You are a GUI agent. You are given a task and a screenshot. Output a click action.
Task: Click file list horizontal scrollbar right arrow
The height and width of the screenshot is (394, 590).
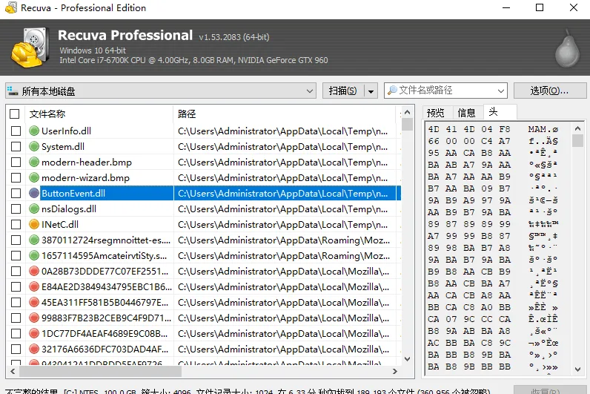tap(395, 372)
